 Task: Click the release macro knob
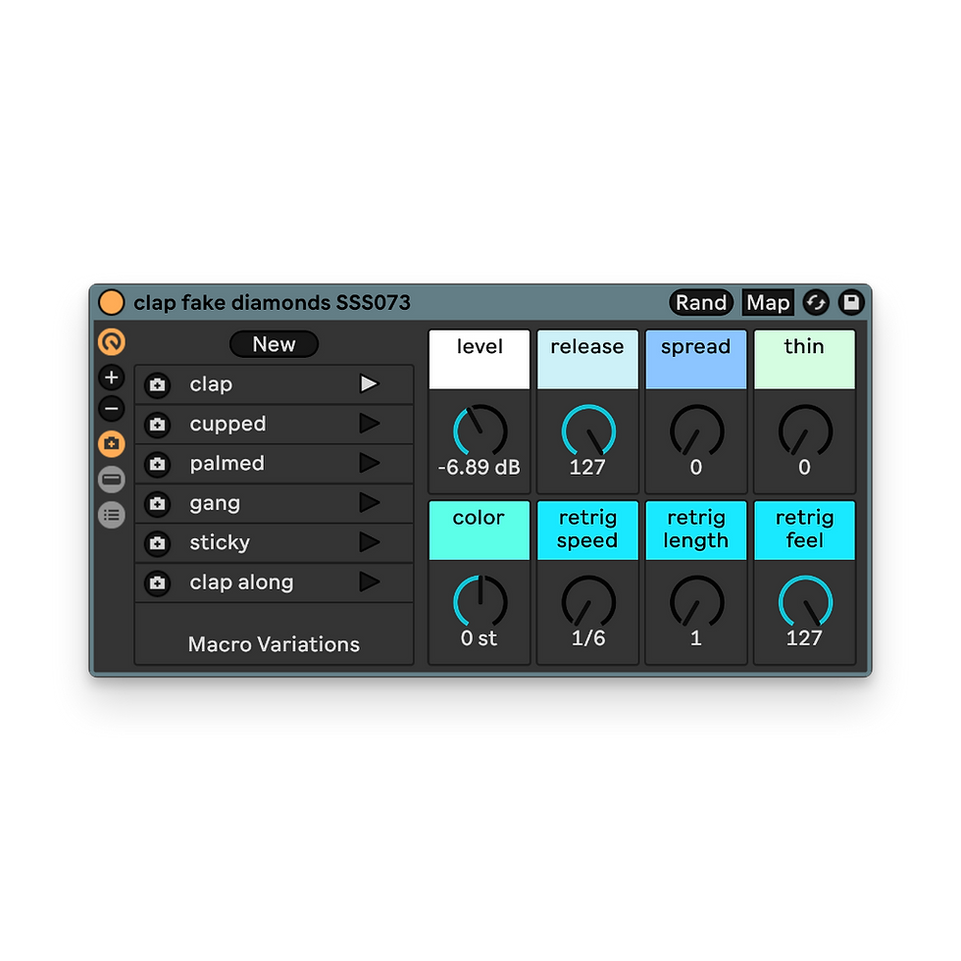(588, 430)
